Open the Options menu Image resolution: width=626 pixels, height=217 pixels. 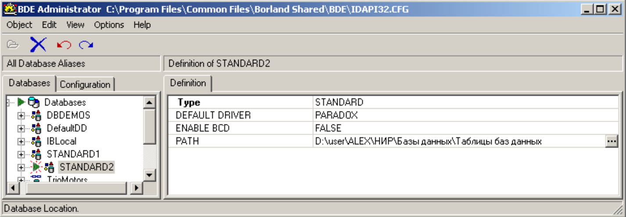click(109, 25)
